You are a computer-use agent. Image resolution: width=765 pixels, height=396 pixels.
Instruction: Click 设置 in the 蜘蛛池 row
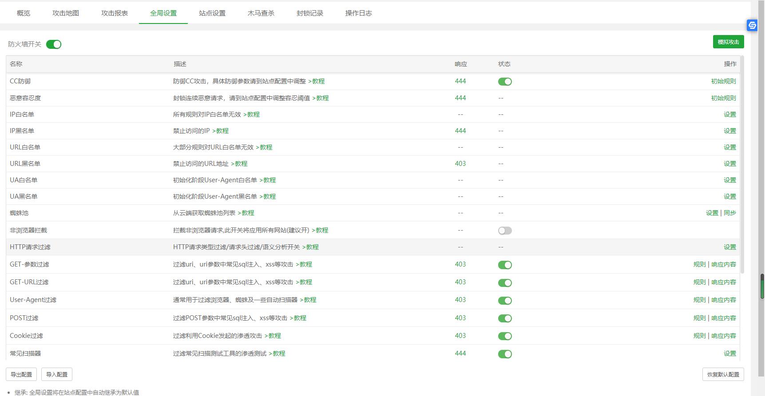point(712,213)
